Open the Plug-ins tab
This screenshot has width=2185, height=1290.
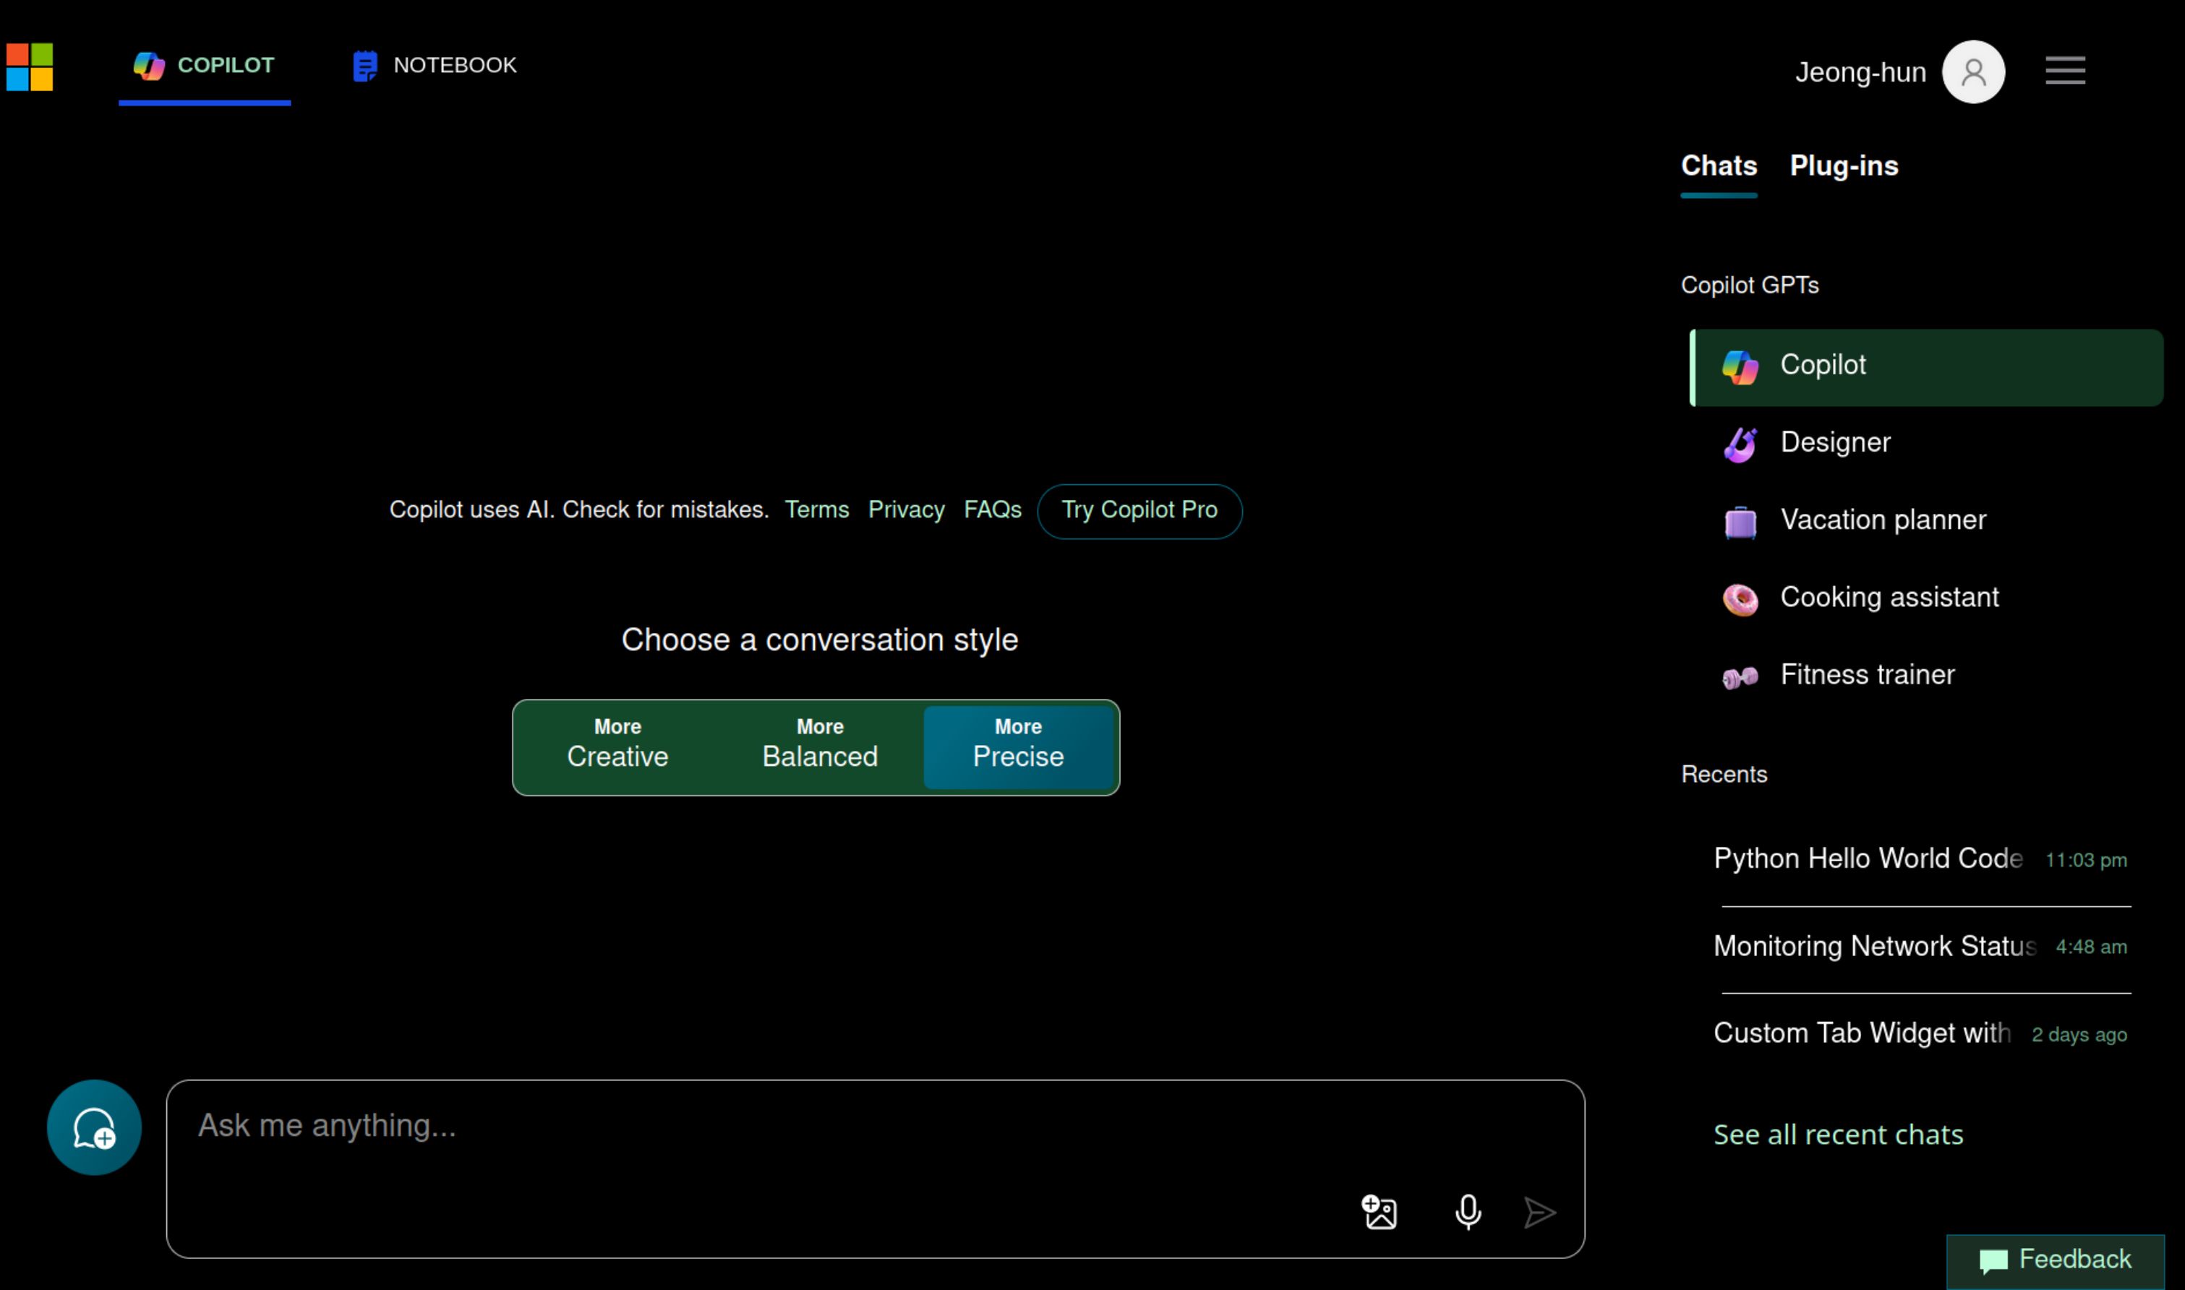pos(1843,166)
